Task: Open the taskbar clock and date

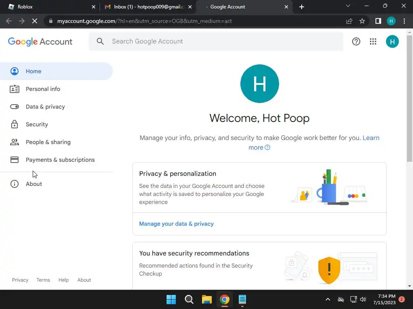Action: point(384,299)
